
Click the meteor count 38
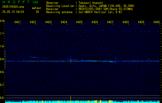37,12
